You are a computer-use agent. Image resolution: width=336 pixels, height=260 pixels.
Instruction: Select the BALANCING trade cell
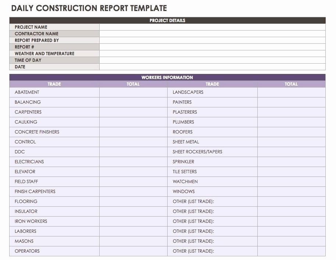pyautogui.click(x=54, y=102)
